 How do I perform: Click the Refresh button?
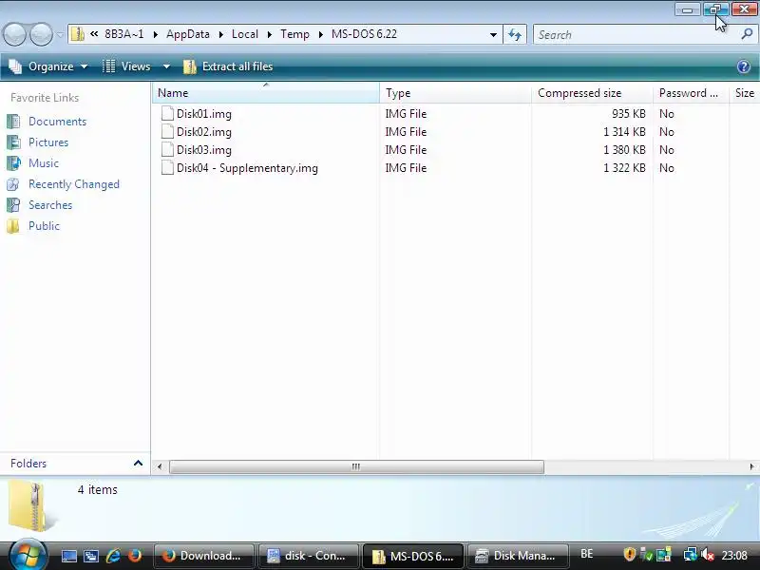(515, 34)
